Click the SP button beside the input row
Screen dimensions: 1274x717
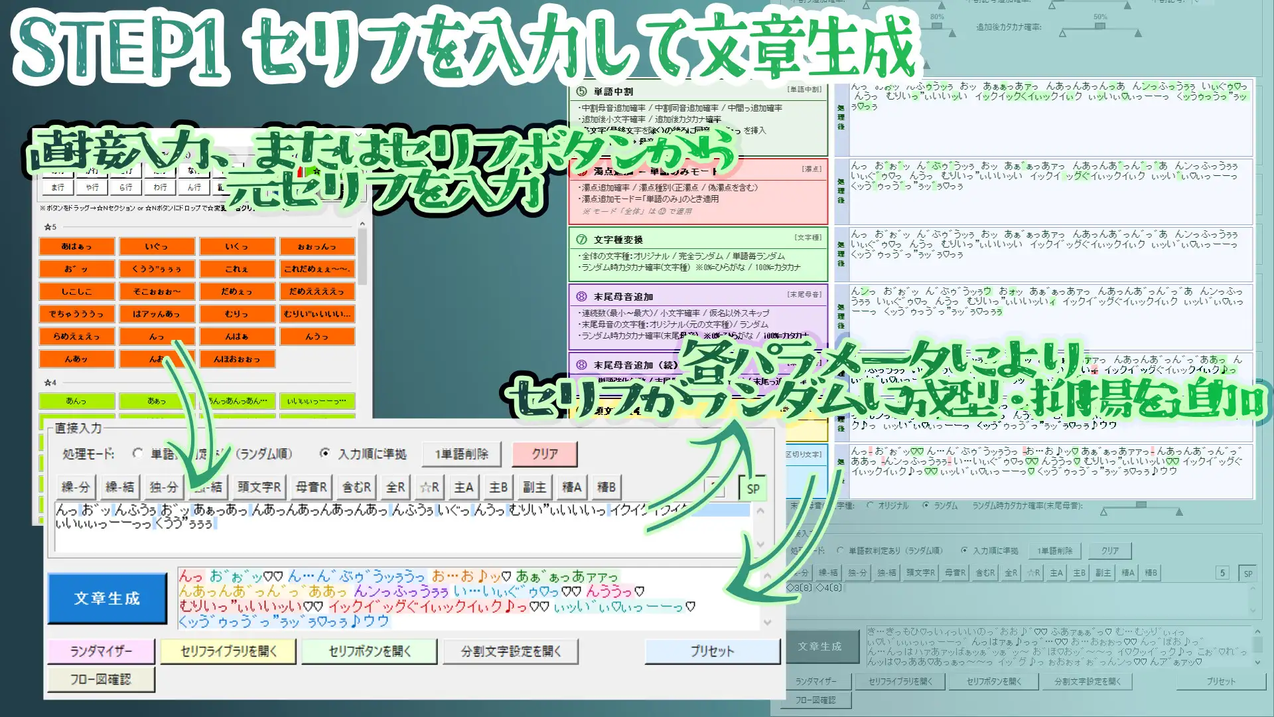coord(751,487)
